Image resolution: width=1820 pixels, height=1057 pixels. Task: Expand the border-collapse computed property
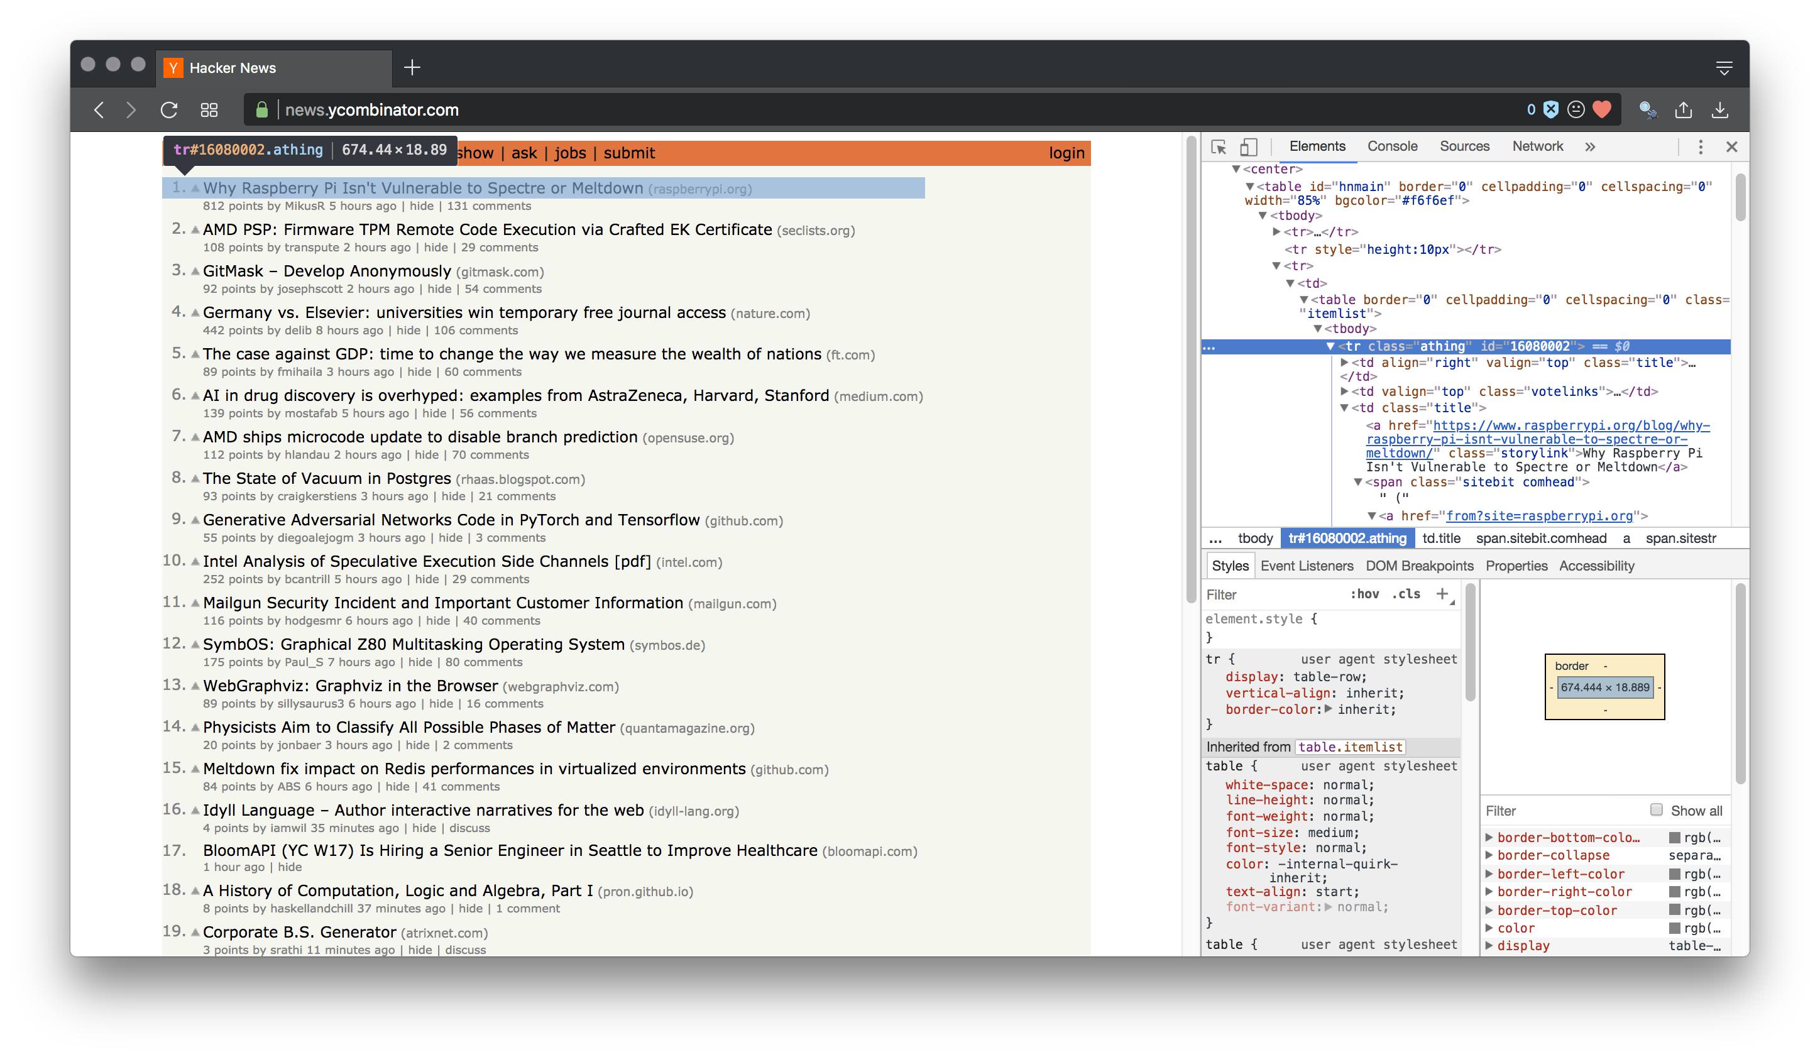[1489, 855]
